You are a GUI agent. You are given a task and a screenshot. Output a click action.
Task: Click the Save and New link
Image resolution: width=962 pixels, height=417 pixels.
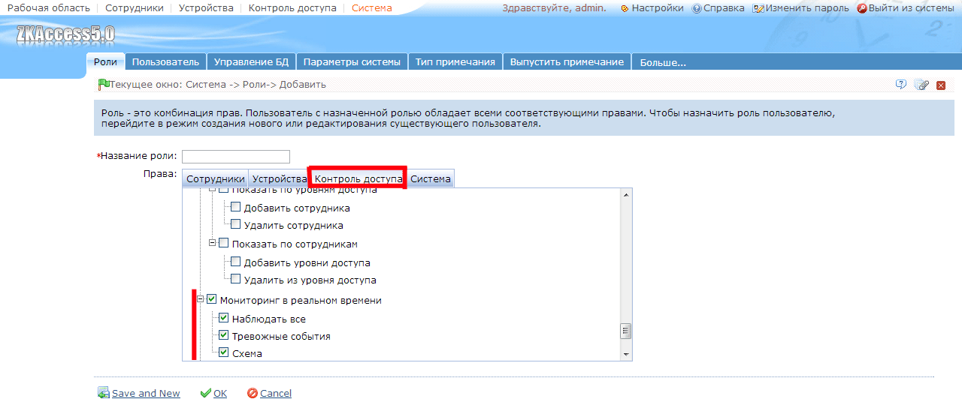click(x=146, y=393)
